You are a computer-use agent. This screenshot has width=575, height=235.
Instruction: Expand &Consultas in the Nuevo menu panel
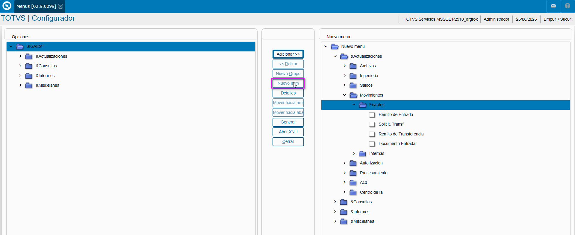[x=335, y=202]
